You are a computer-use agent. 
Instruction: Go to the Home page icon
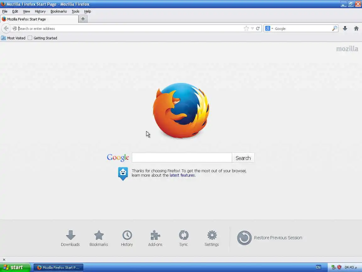[x=356, y=28]
